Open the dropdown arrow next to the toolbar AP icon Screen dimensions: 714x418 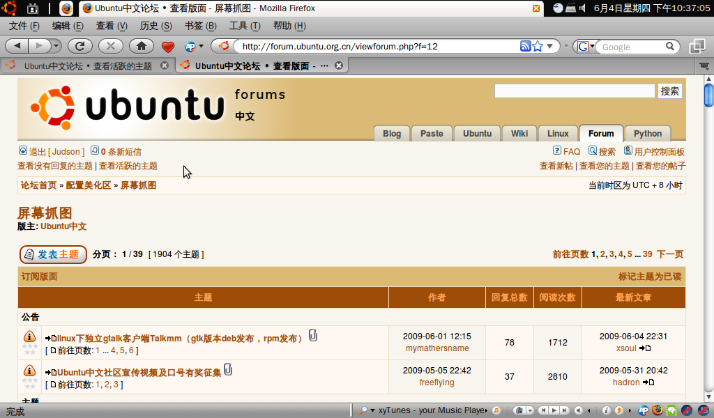coord(201,46)
